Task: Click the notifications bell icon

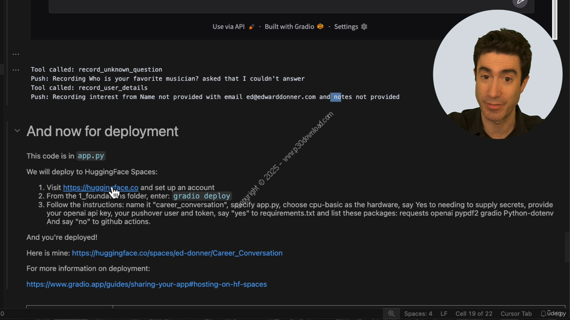Action: coord(543,313)
